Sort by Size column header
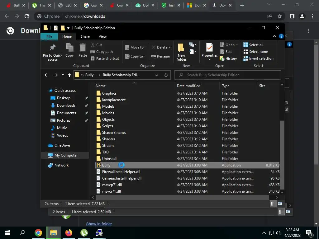The width and height of the screenshot is (319, 239). click(x=269, y=86)
